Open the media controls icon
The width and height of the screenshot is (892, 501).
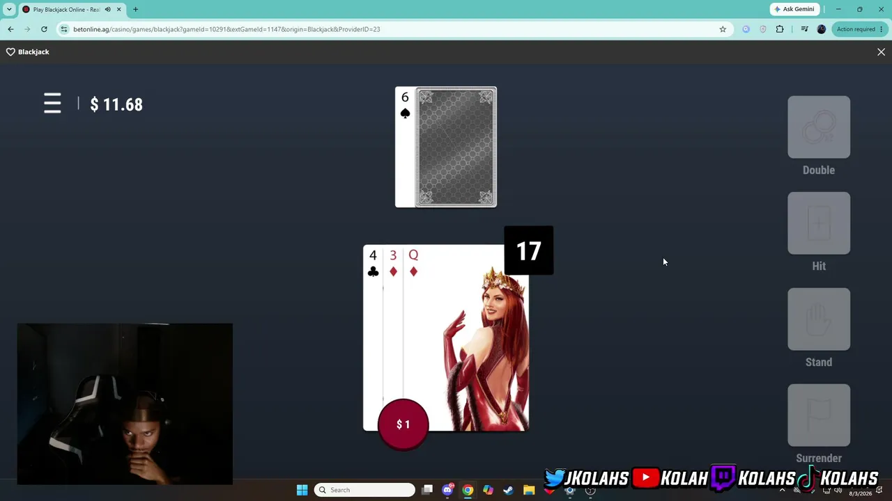(x=804, y=29)
